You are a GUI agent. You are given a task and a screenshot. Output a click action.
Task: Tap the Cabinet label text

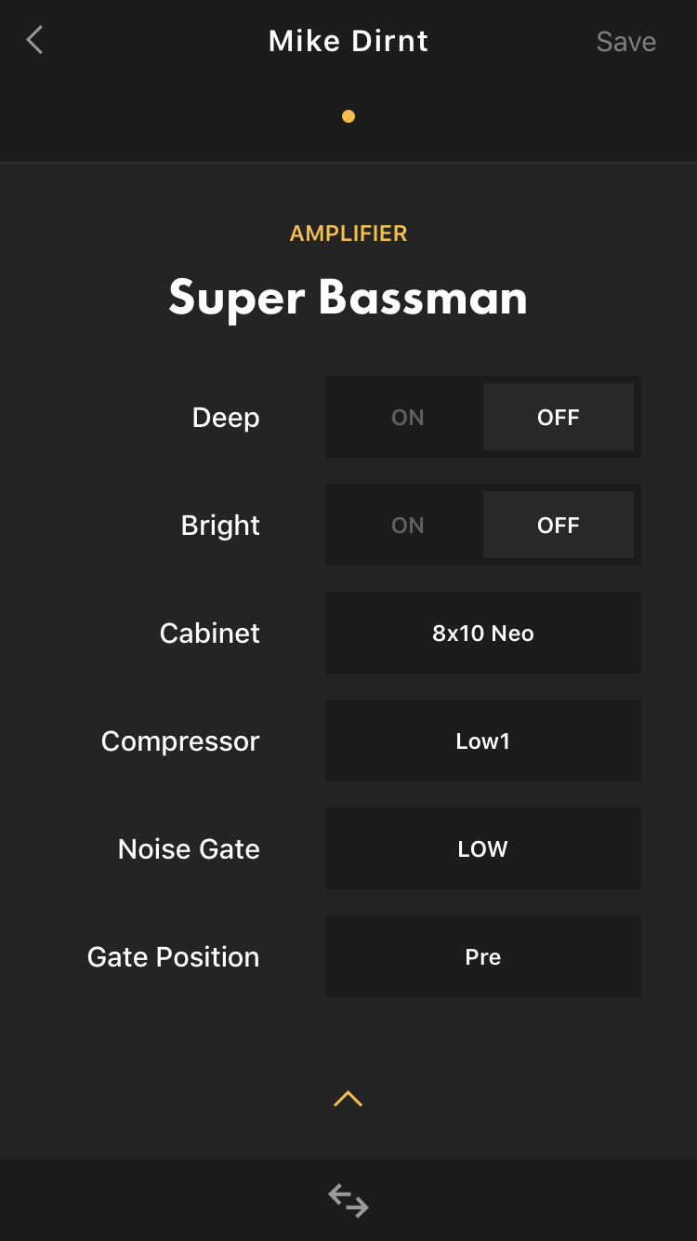(210, 633)
